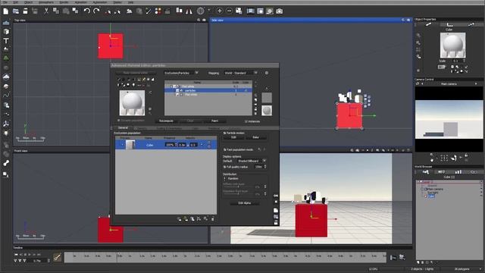Switch to the General tab in material editor
485x273 pixels.
(x=123, y=127)
